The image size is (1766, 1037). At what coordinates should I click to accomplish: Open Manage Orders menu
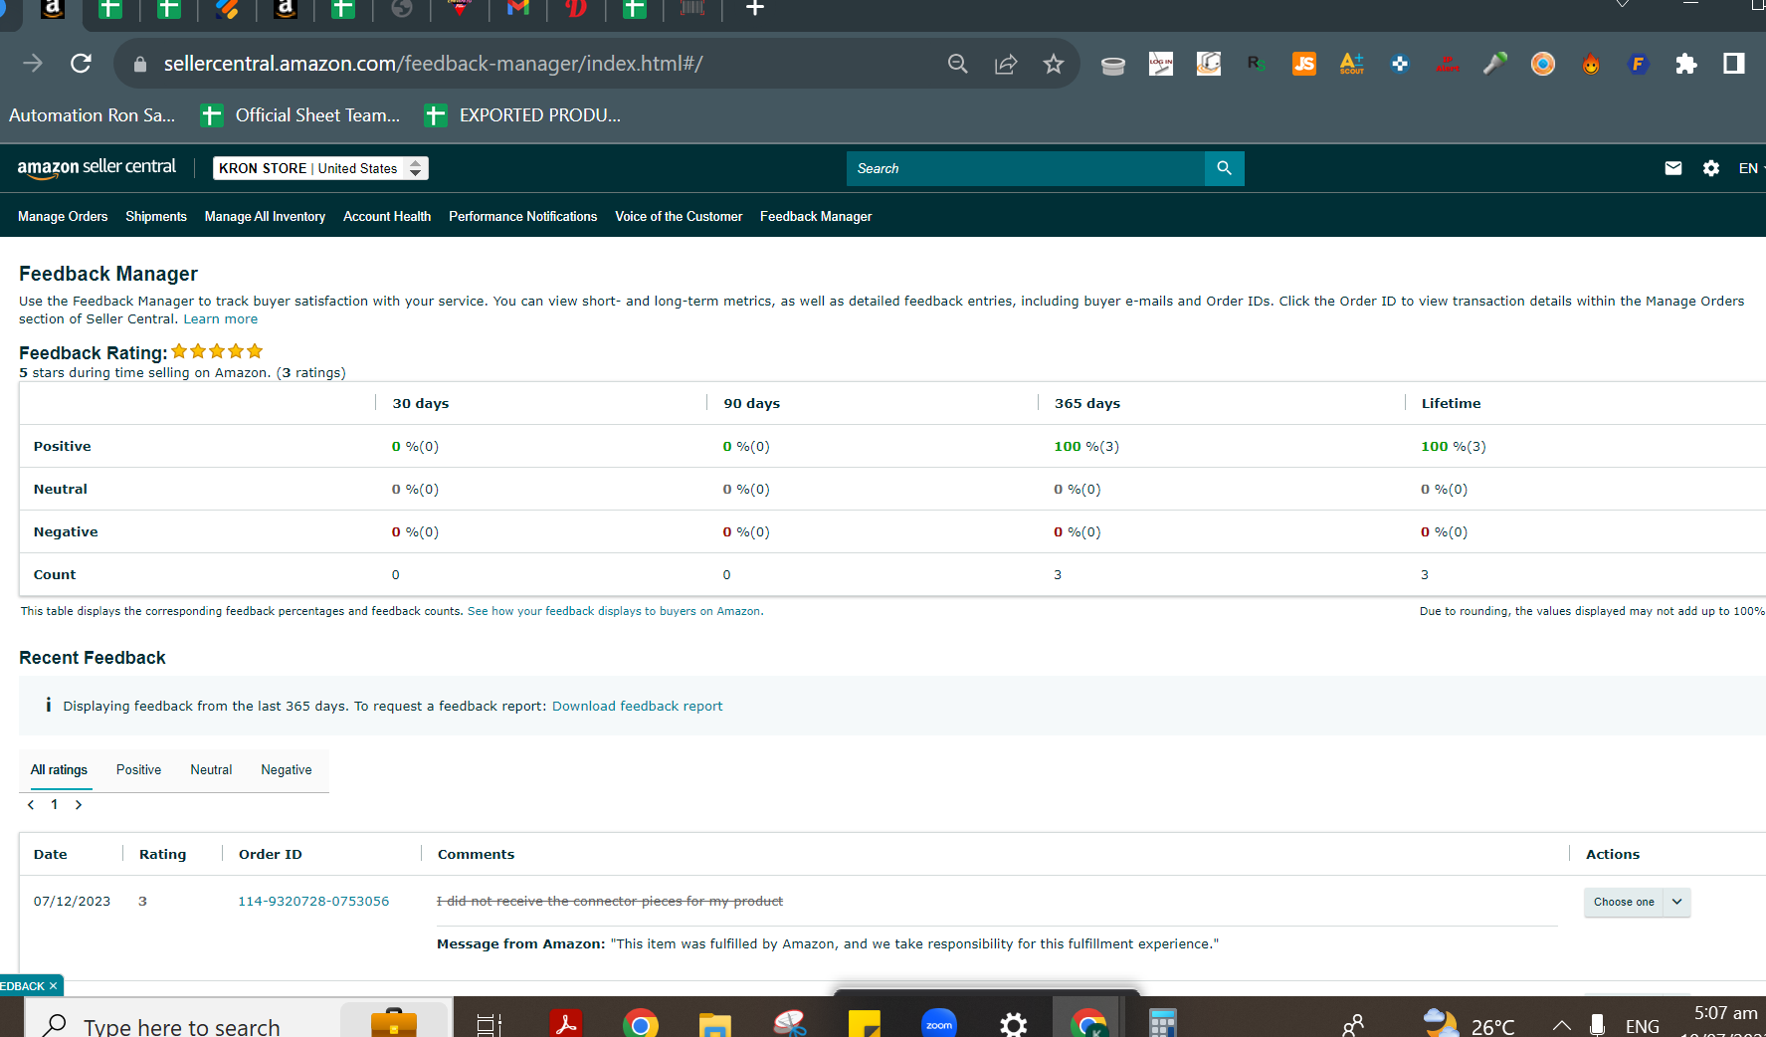[63, 216]
